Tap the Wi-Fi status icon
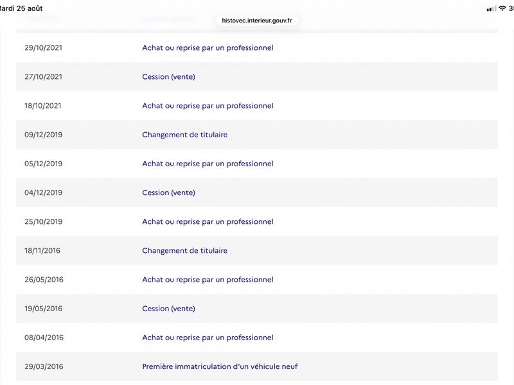514x385 pixels. tap(502, 8)
